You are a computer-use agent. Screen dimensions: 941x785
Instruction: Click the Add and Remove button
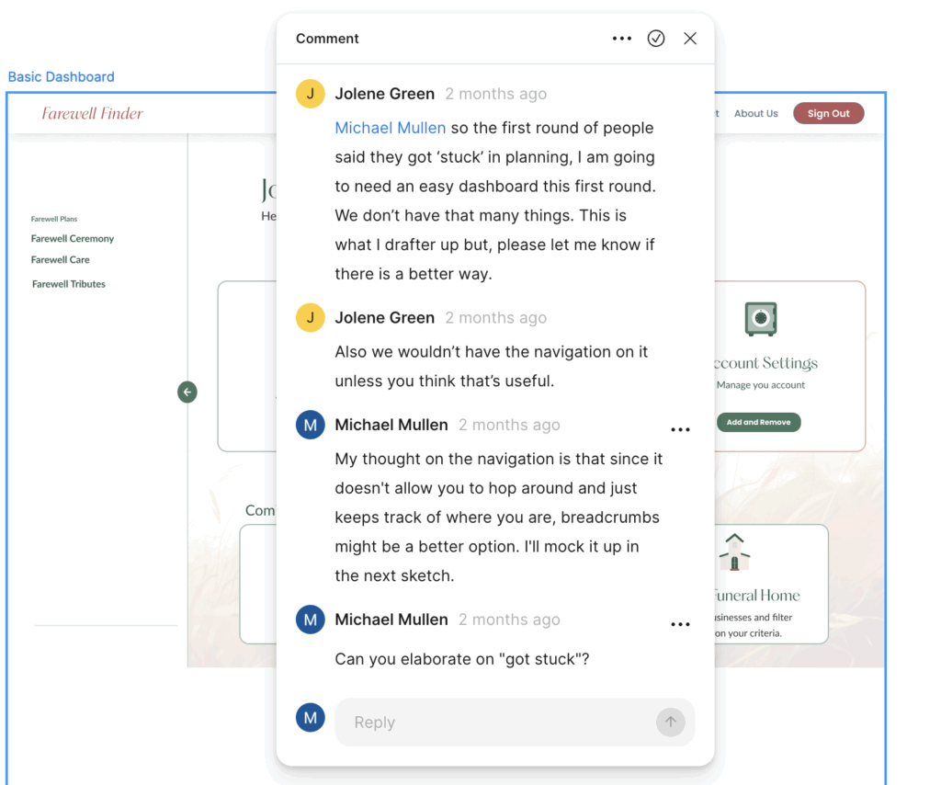(759, 423)
